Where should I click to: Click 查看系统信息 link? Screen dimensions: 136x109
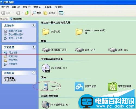tap(15, 31)
